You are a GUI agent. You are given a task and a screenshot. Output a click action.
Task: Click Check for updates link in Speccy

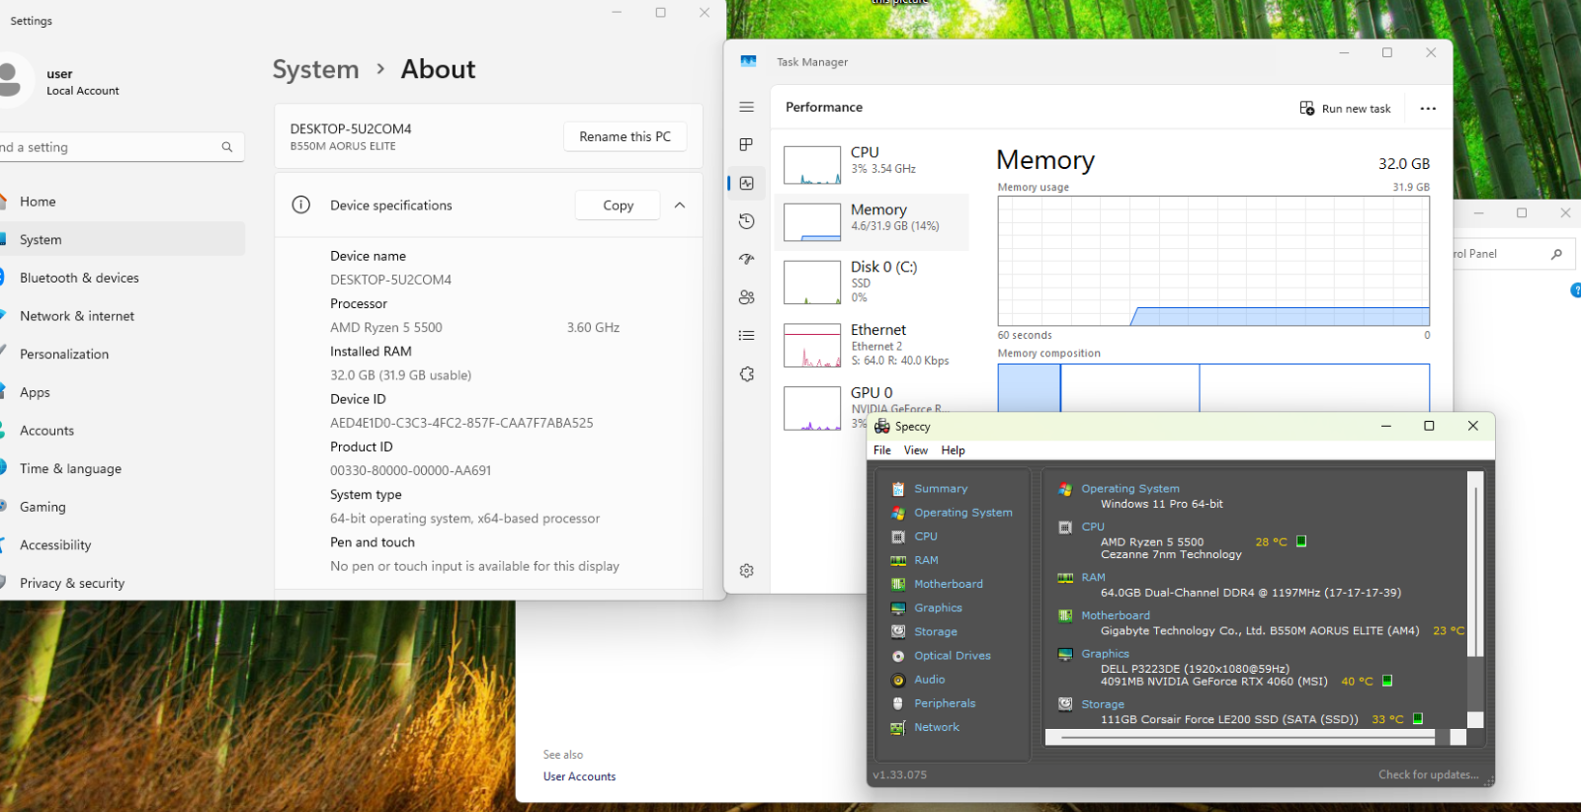pyautogui.click(x=1429, y=774)
